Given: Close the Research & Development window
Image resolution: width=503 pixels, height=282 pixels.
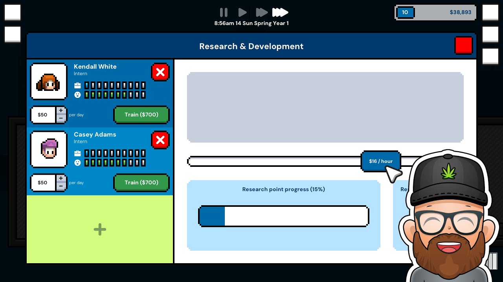Looking at the screenshot, I should [x=464, y=45].
